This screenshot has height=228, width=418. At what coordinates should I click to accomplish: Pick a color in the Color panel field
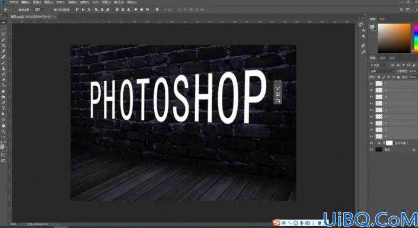(x=394, y=38)
